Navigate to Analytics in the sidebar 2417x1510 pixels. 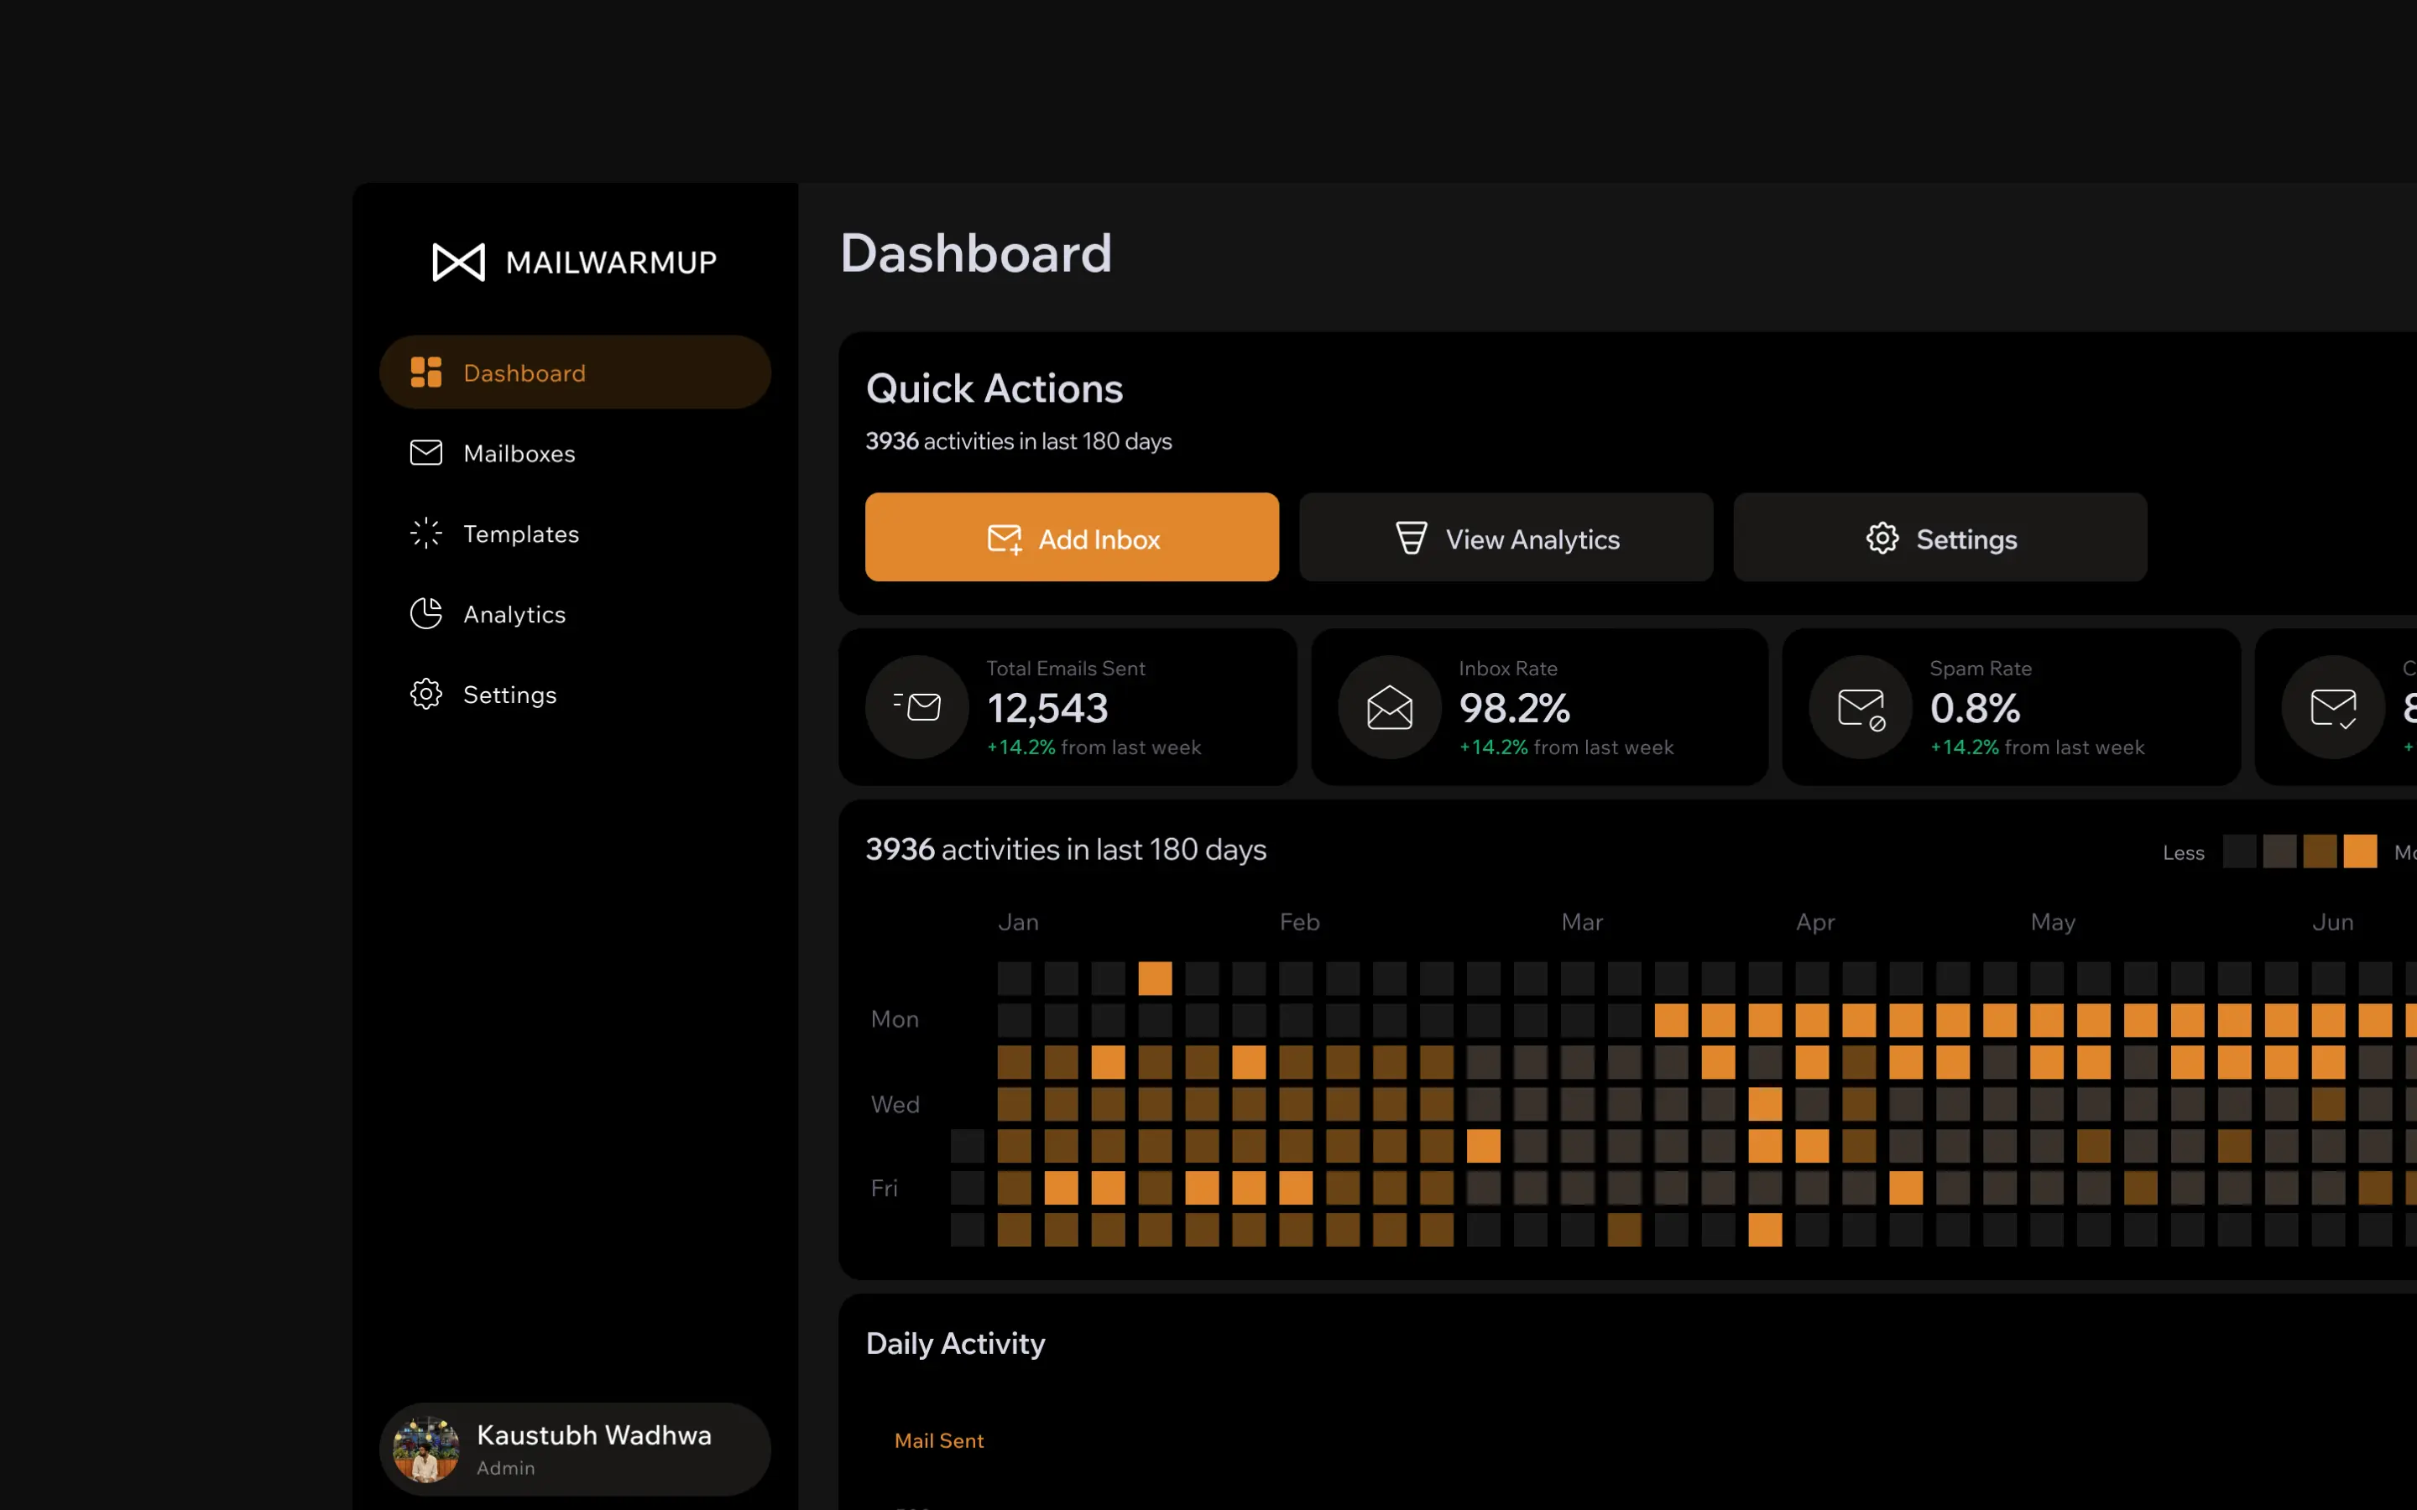575,614
